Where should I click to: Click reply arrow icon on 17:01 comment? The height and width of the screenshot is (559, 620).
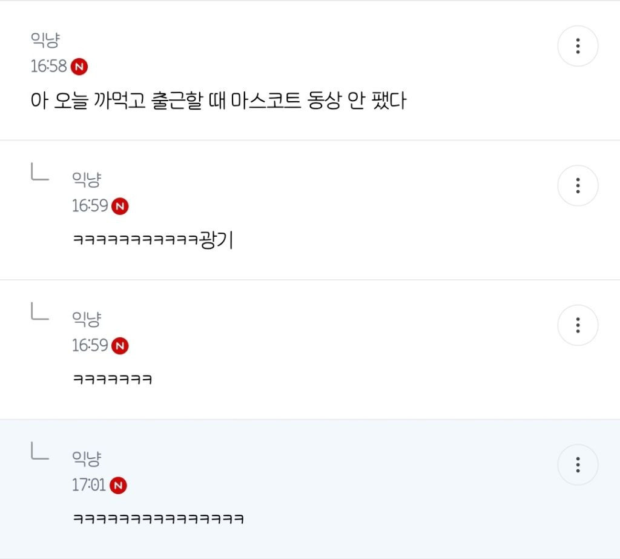click(x=40, y=451)
